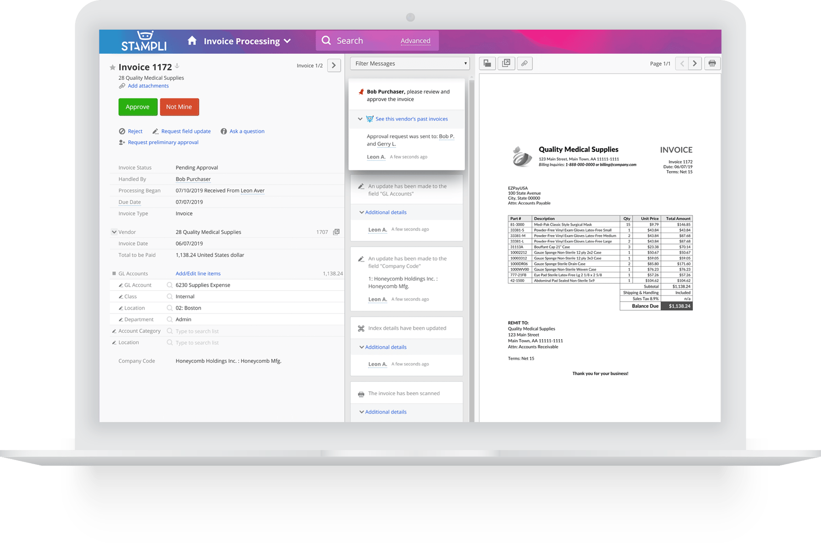The width and height of the screenshot is (821, 543).
Task: Click Ask a question link
Action: 247,131
